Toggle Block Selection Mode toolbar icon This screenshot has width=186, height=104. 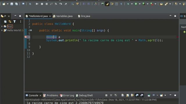pos(117,4)
